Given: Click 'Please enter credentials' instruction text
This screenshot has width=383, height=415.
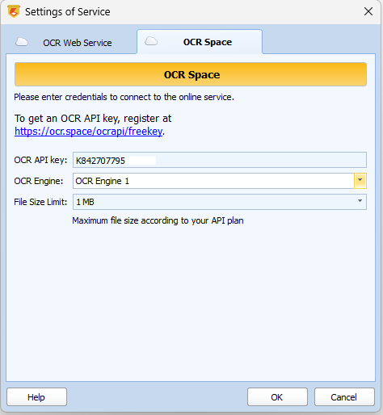Looking at the screenshot, I should (124, 97).
